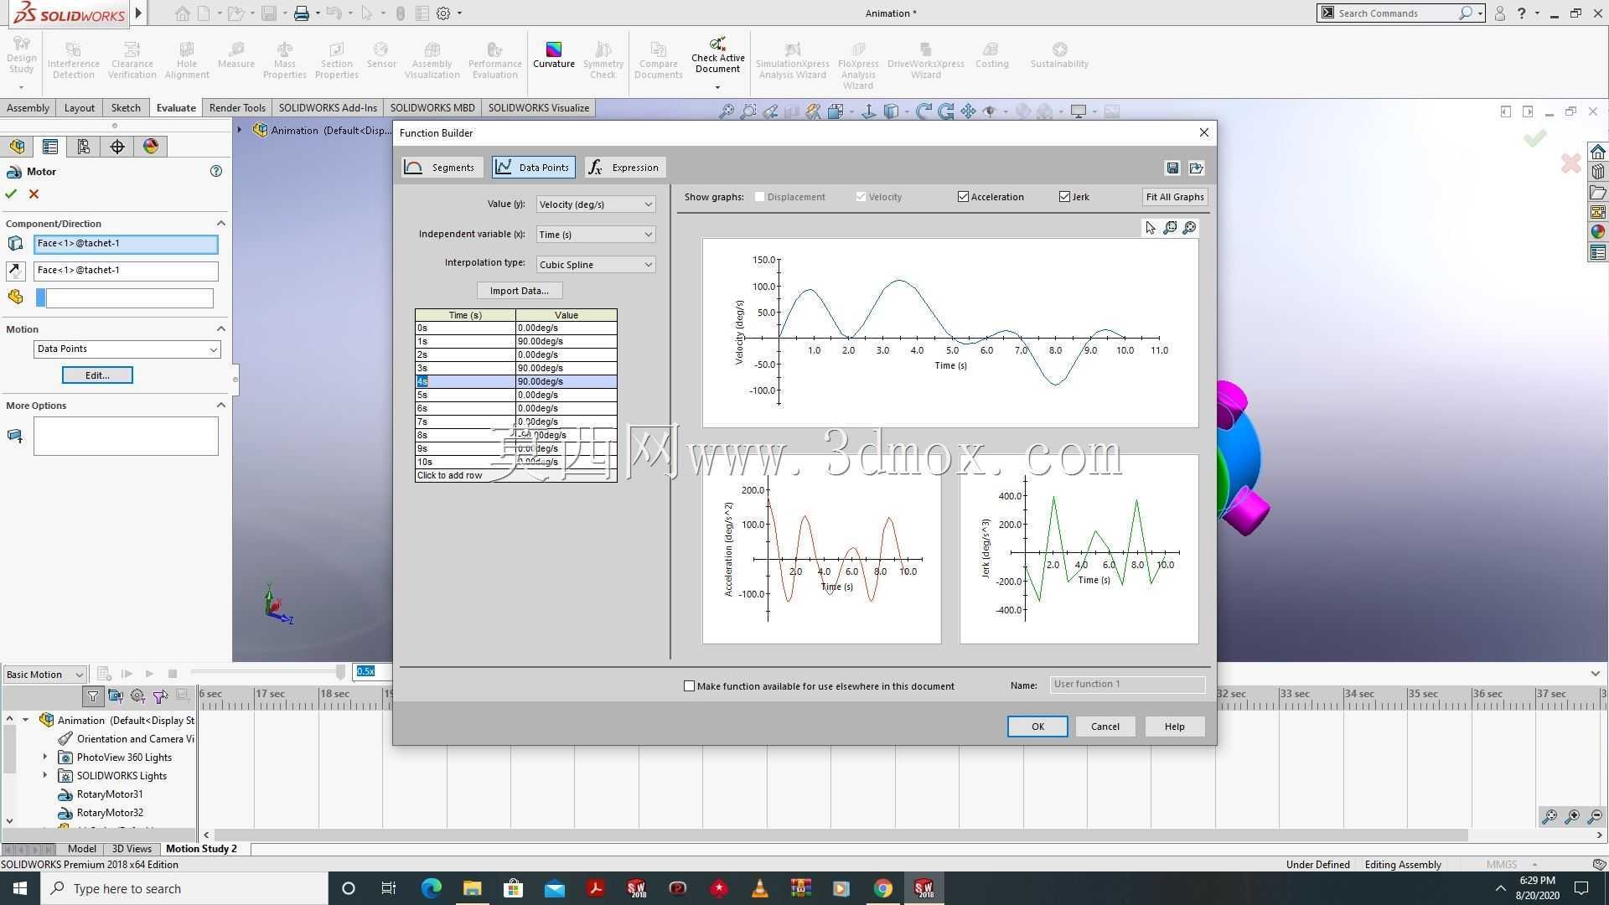Accept the Motor settings with green checkmark
This screenshot has height=905, width=1609.
pos(11,194)
